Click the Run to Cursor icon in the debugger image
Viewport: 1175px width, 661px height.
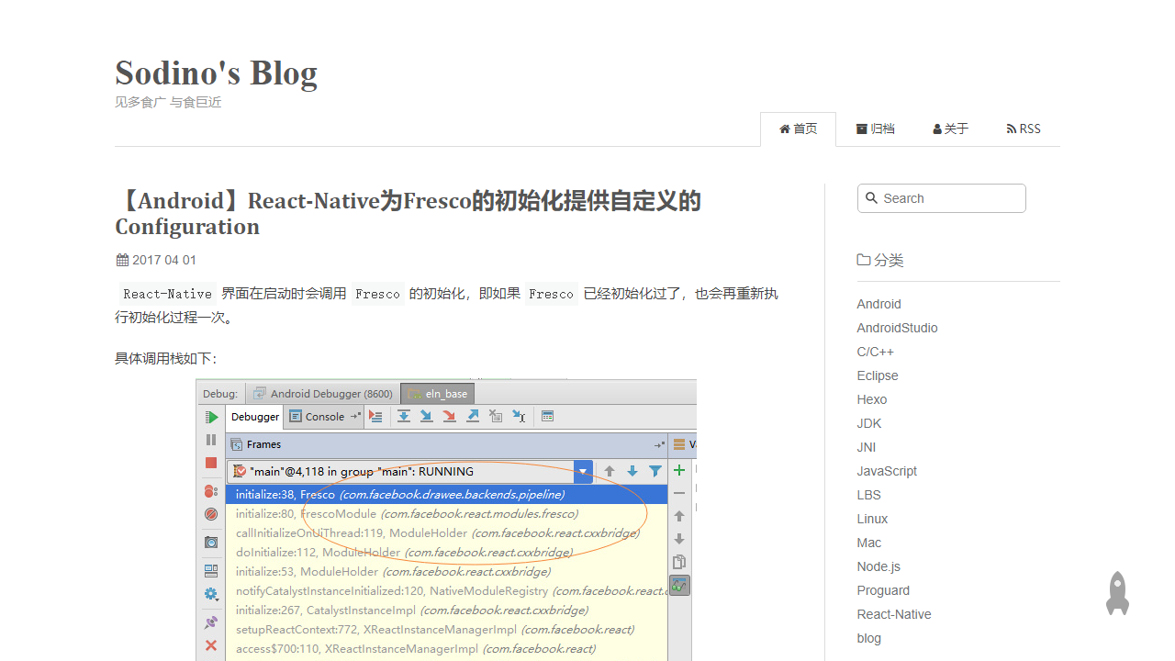(x=519, y=416)
